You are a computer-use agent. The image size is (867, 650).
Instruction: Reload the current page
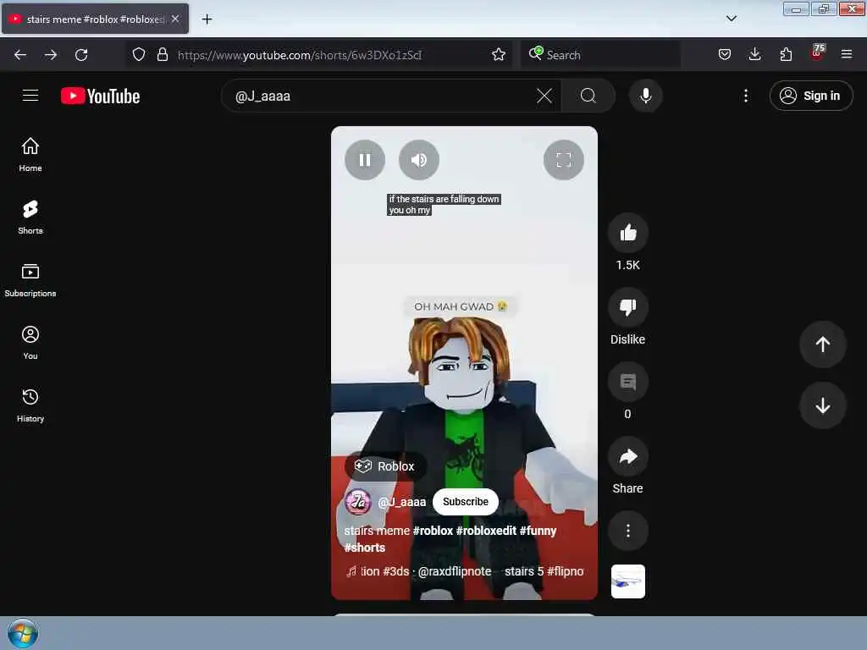pyautogui.click(x=81, y=55)
